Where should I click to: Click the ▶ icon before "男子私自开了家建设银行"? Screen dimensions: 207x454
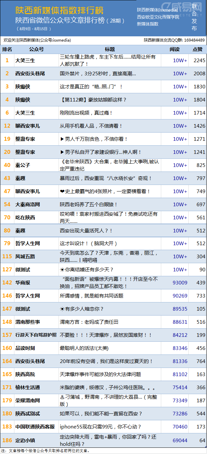pos(62,152)
